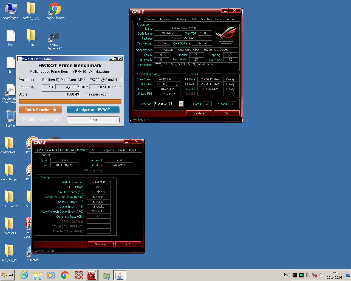
Task: Click the red atom-shaped taskbar icon
Action: point(79,275)
